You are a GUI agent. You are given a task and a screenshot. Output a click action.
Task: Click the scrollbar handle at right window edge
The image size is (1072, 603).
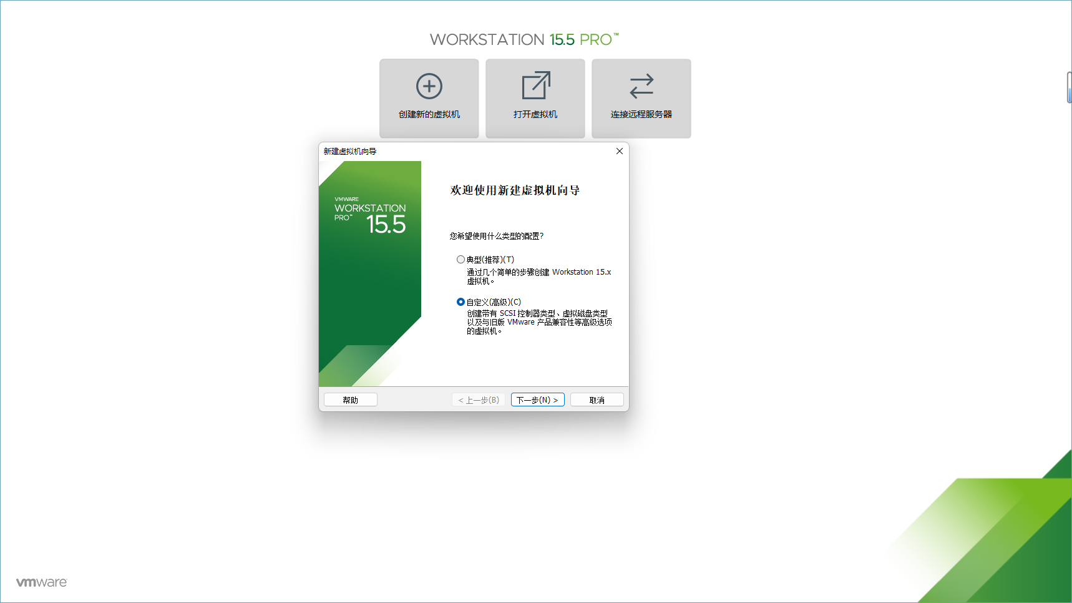pyautogui.click(x=1069, y=87)
